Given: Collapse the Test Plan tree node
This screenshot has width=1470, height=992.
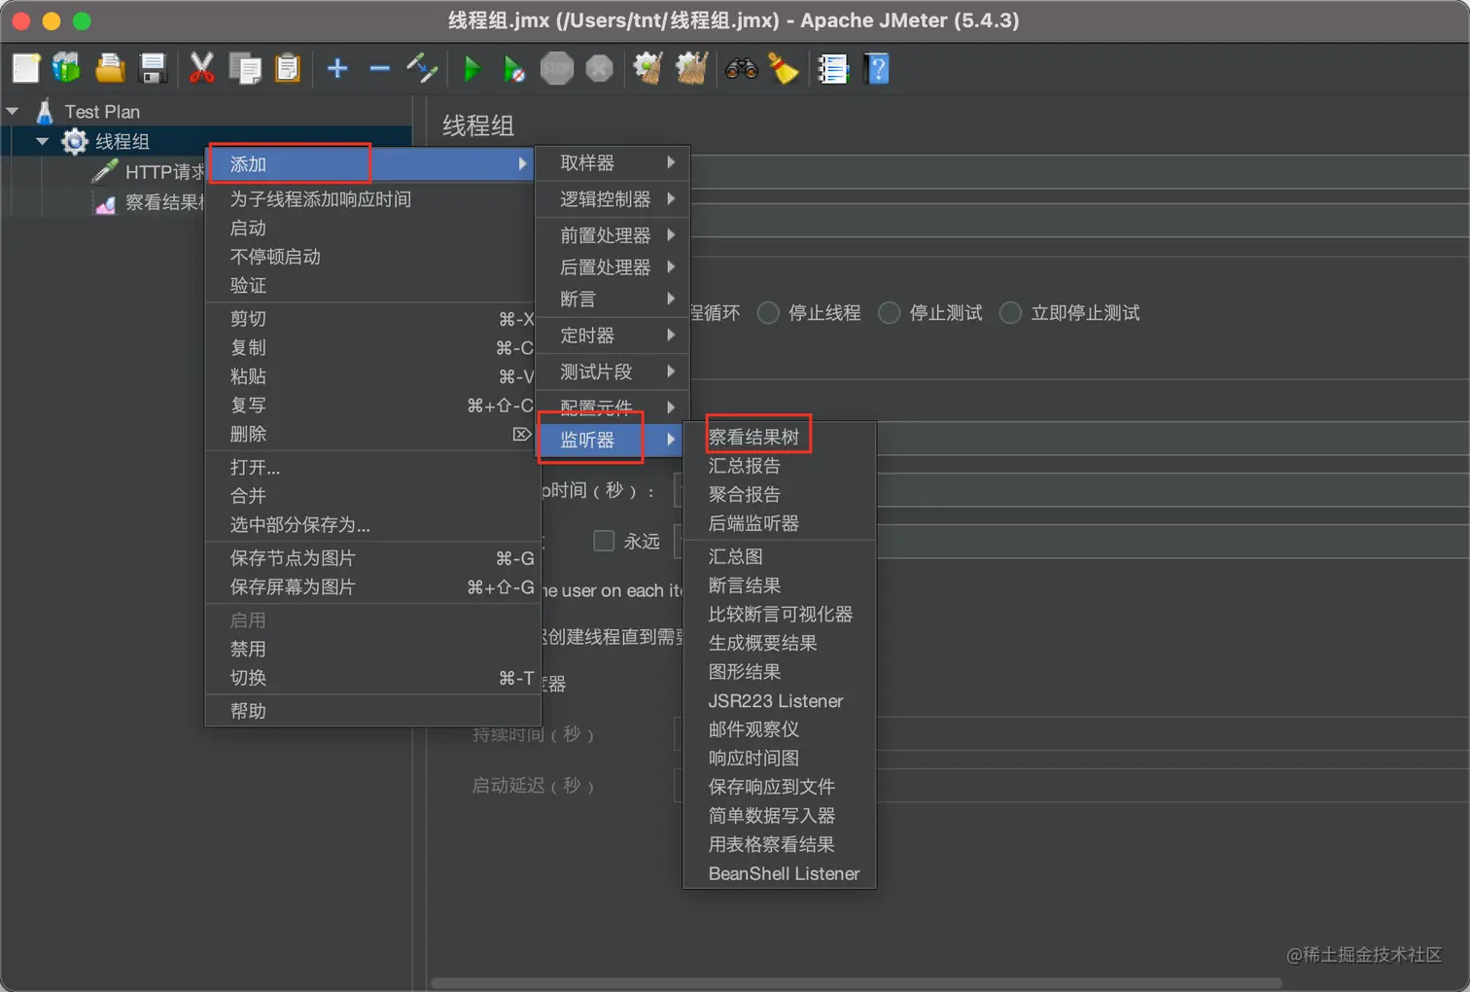Looking at the screenshot, I should tap(13, 111).
